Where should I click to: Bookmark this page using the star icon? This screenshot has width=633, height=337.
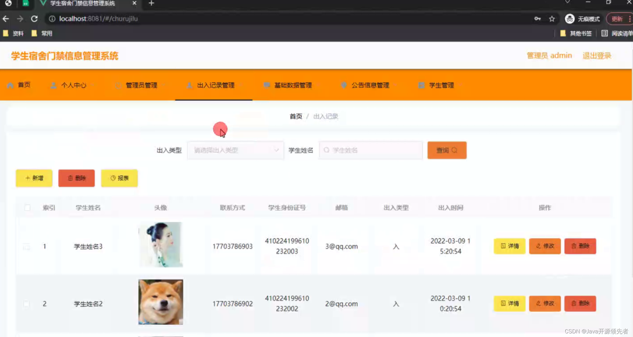[552, 19]
